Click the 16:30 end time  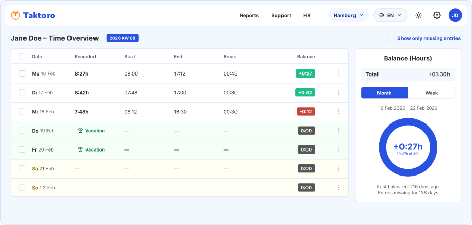[x=180, y=112]
